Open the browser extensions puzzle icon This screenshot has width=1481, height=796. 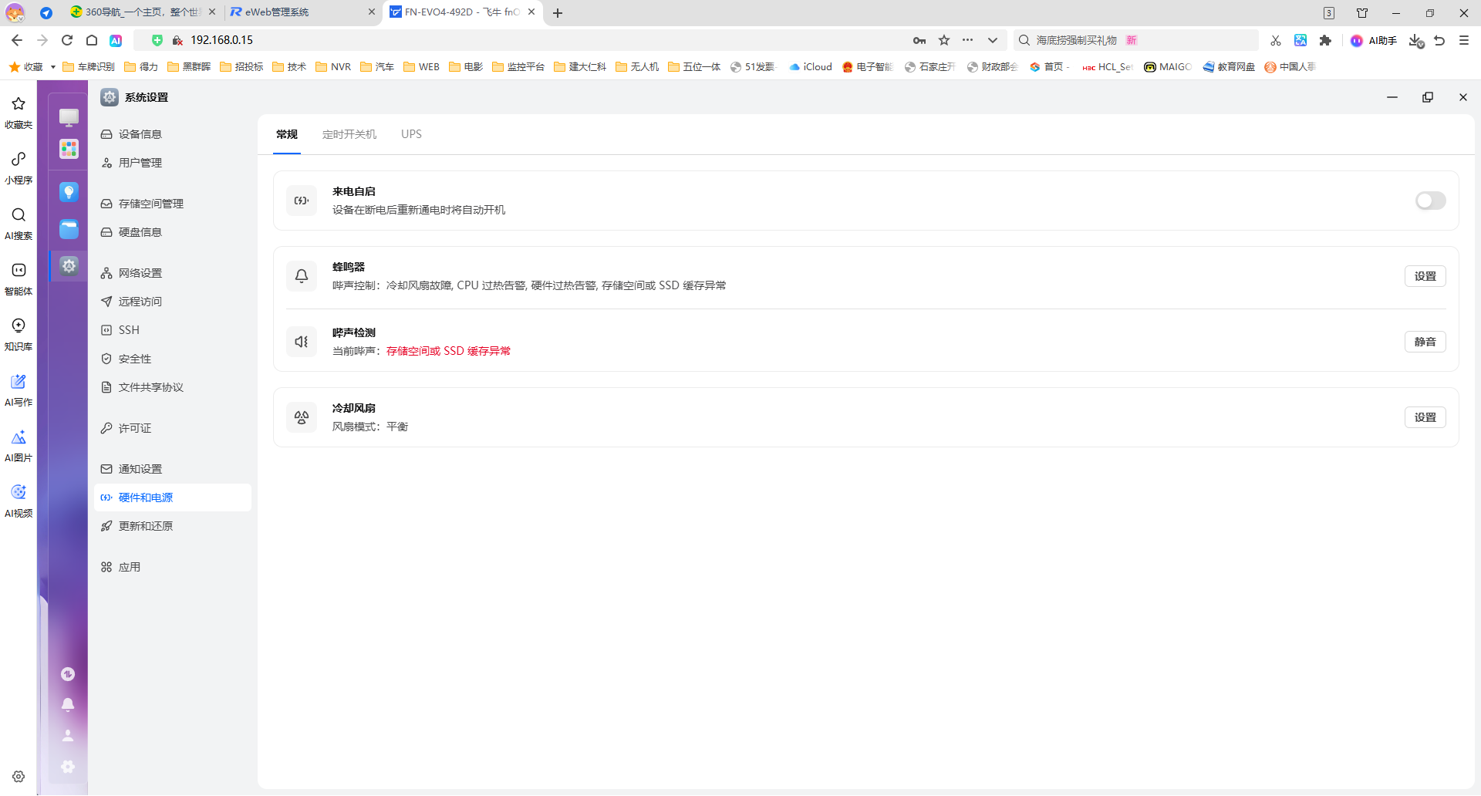click(1326, 40)
